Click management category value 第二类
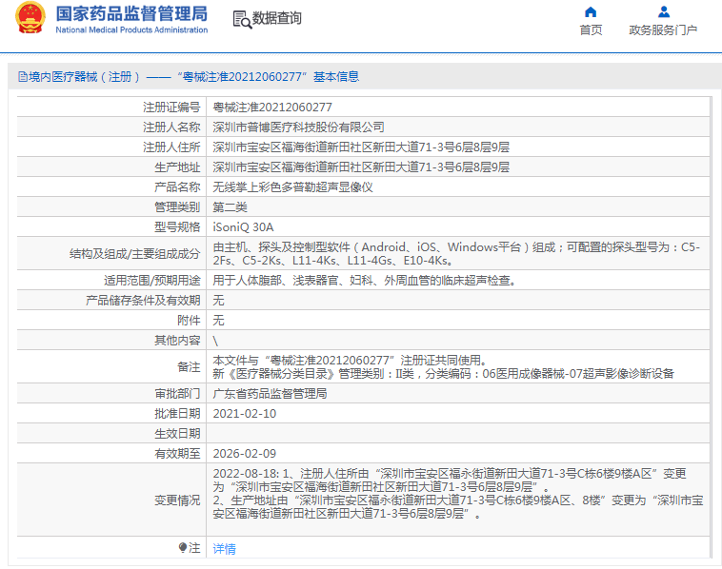The width and height of the screenshot is (722, 569). [230, 207]
